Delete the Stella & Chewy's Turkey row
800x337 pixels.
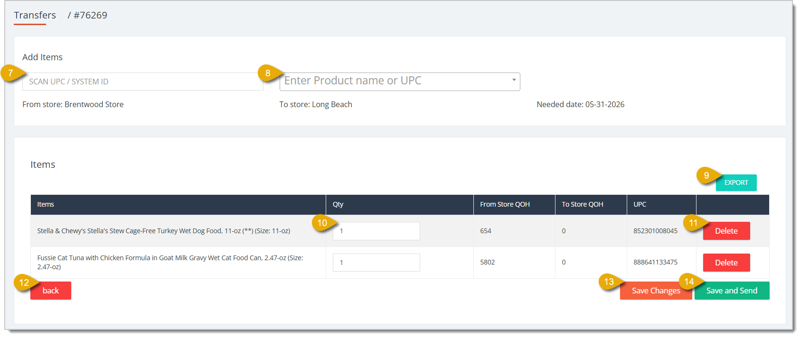click(726, 231)
